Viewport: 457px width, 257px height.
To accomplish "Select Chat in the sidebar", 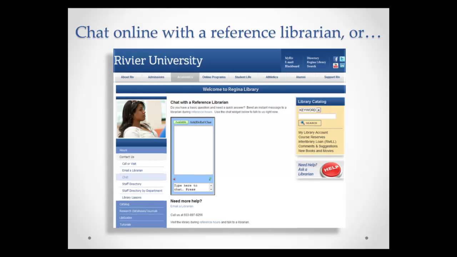I will tap(141, 177).
